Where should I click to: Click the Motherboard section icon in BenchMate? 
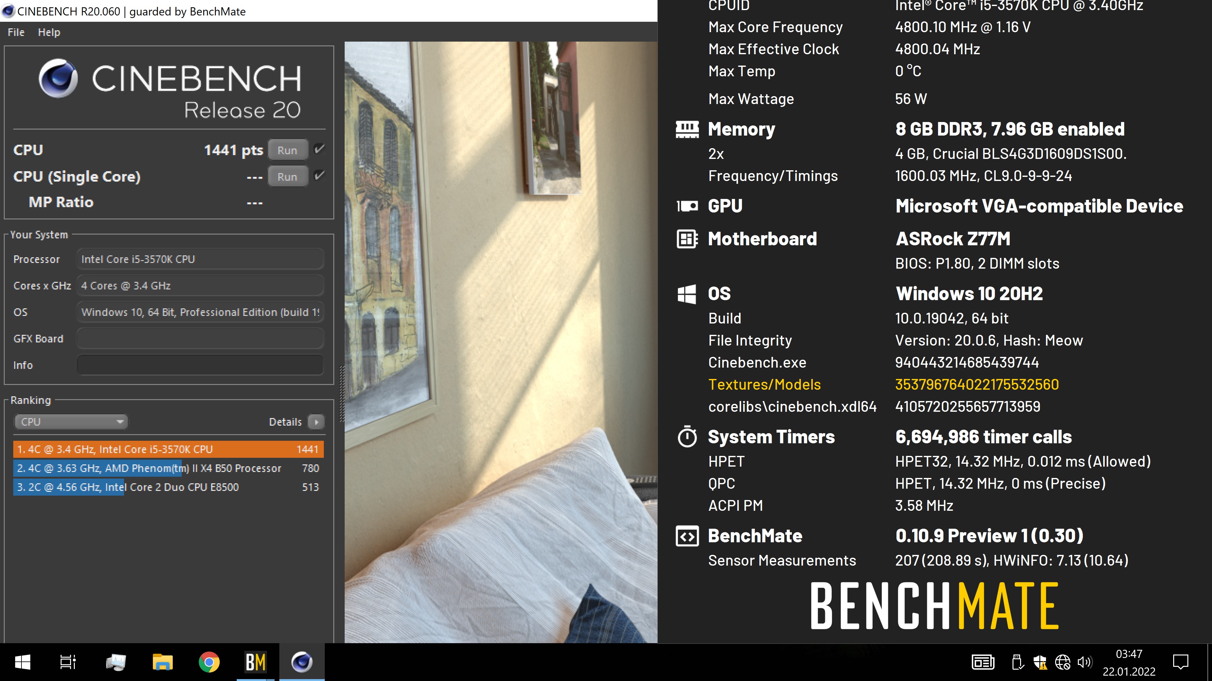(x=687, y=239)
